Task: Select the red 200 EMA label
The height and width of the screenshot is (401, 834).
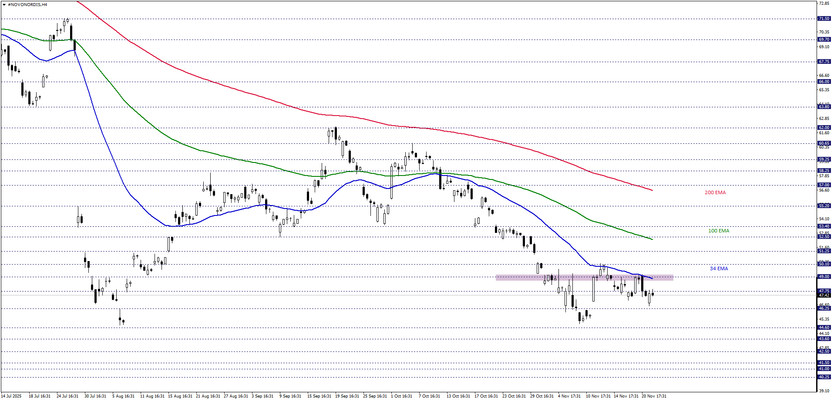Action: pyautogui.click(x=715, y=192)
